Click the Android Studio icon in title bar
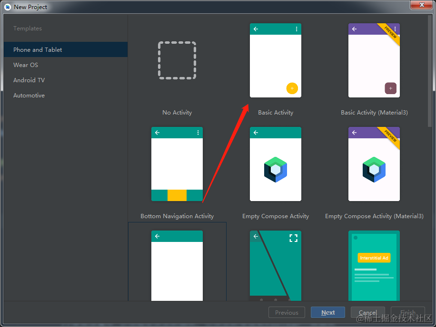Screen dimensions: 436x327 [8, 7]
